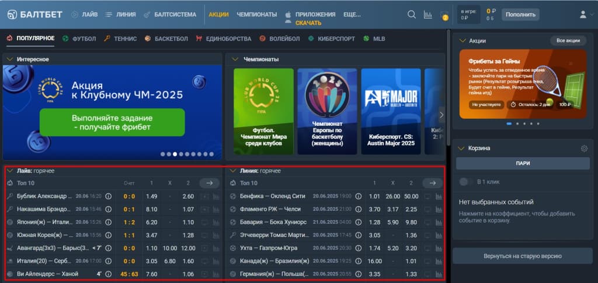Open Лайв Топ 10 arrow button
Screen dimensions: 598x283
[x=210, y=183]
